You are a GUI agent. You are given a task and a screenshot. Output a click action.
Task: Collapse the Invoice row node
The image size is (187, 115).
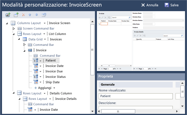[24, 51]
